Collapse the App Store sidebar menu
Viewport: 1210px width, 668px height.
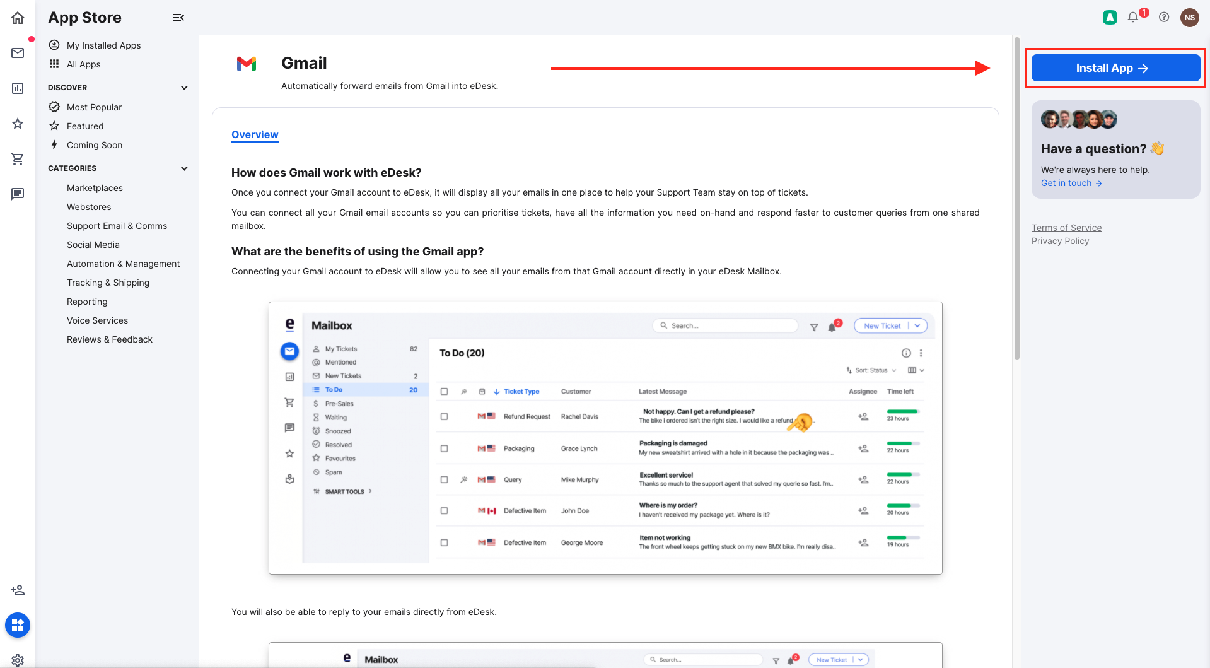[178, 18]
